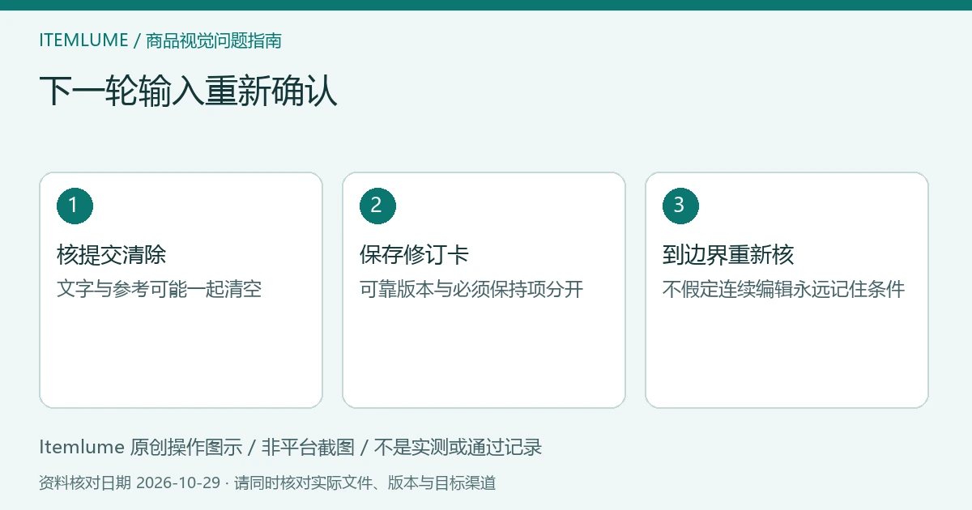972x510 pixels.
Task: Click the card title 到边界重新核
Action: pos(728,255)
